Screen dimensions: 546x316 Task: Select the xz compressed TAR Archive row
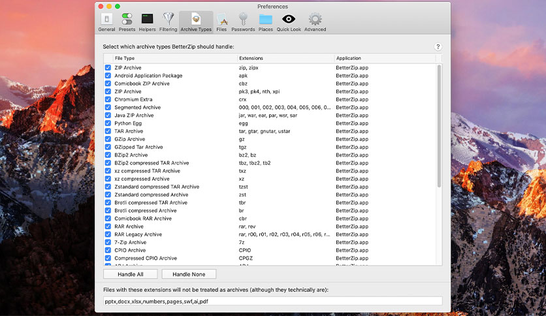click(270, 171)
